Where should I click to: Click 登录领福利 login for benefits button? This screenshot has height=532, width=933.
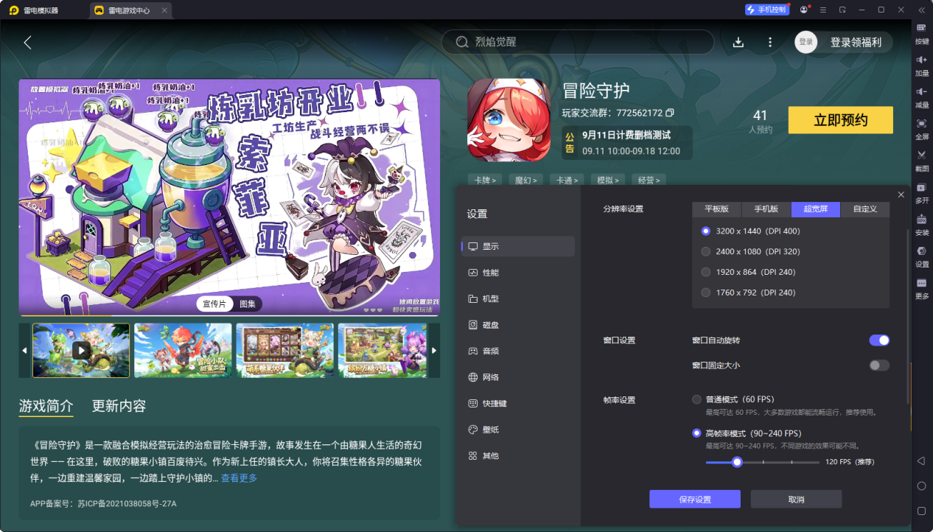point(856,42)
